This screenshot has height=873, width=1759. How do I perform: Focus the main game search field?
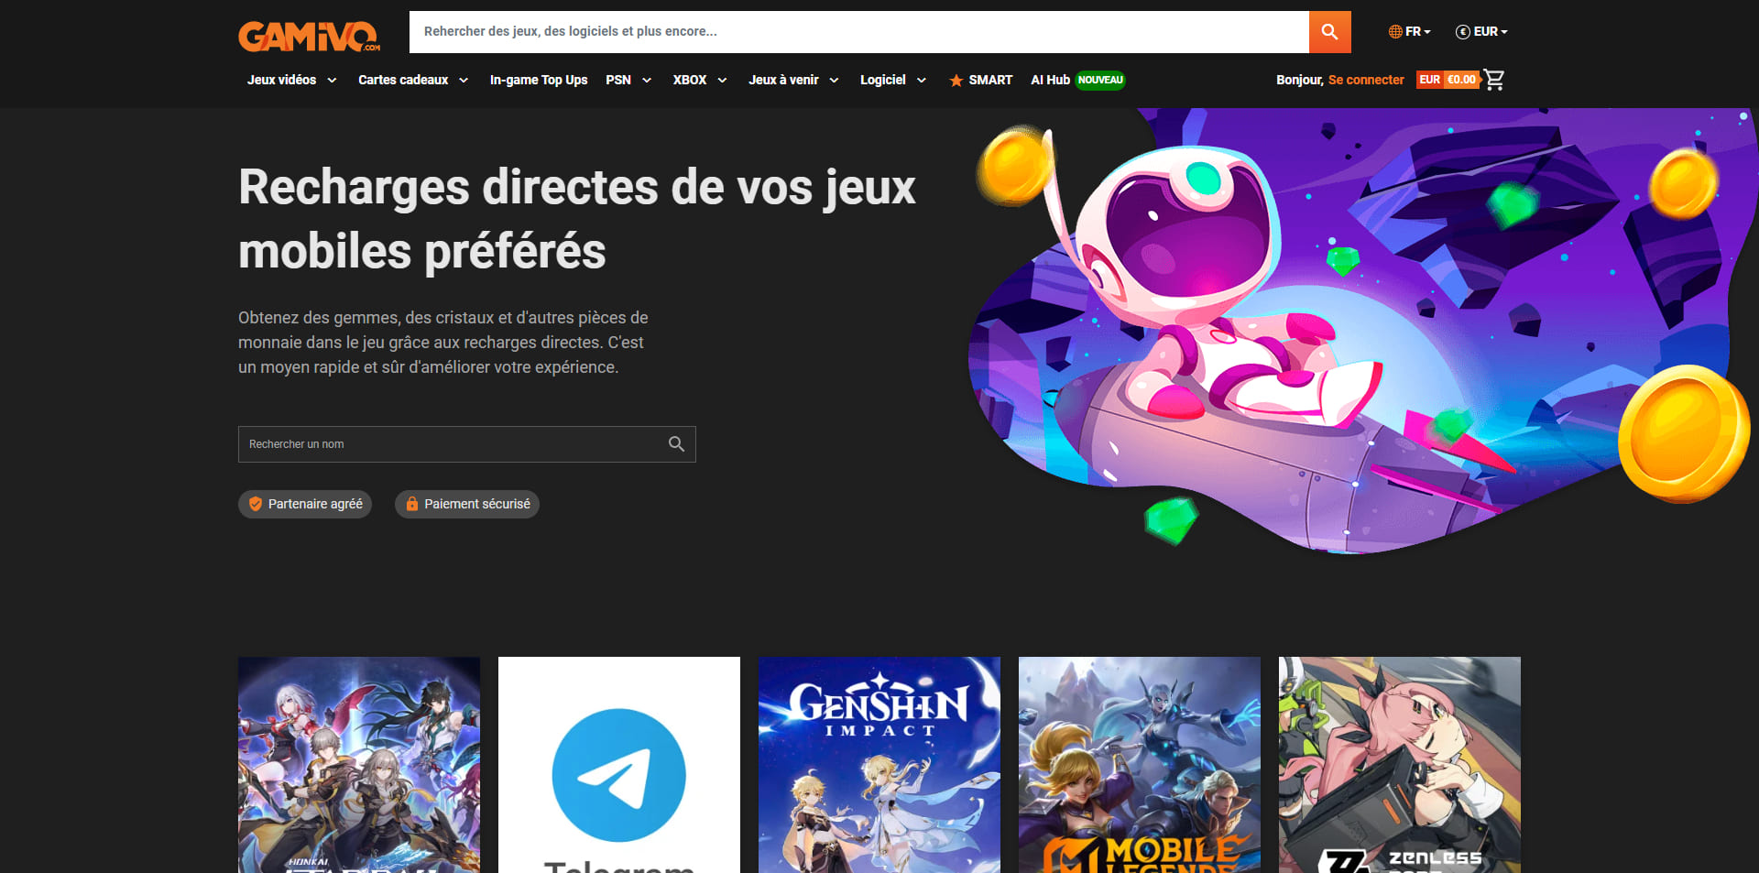[859, 32]
